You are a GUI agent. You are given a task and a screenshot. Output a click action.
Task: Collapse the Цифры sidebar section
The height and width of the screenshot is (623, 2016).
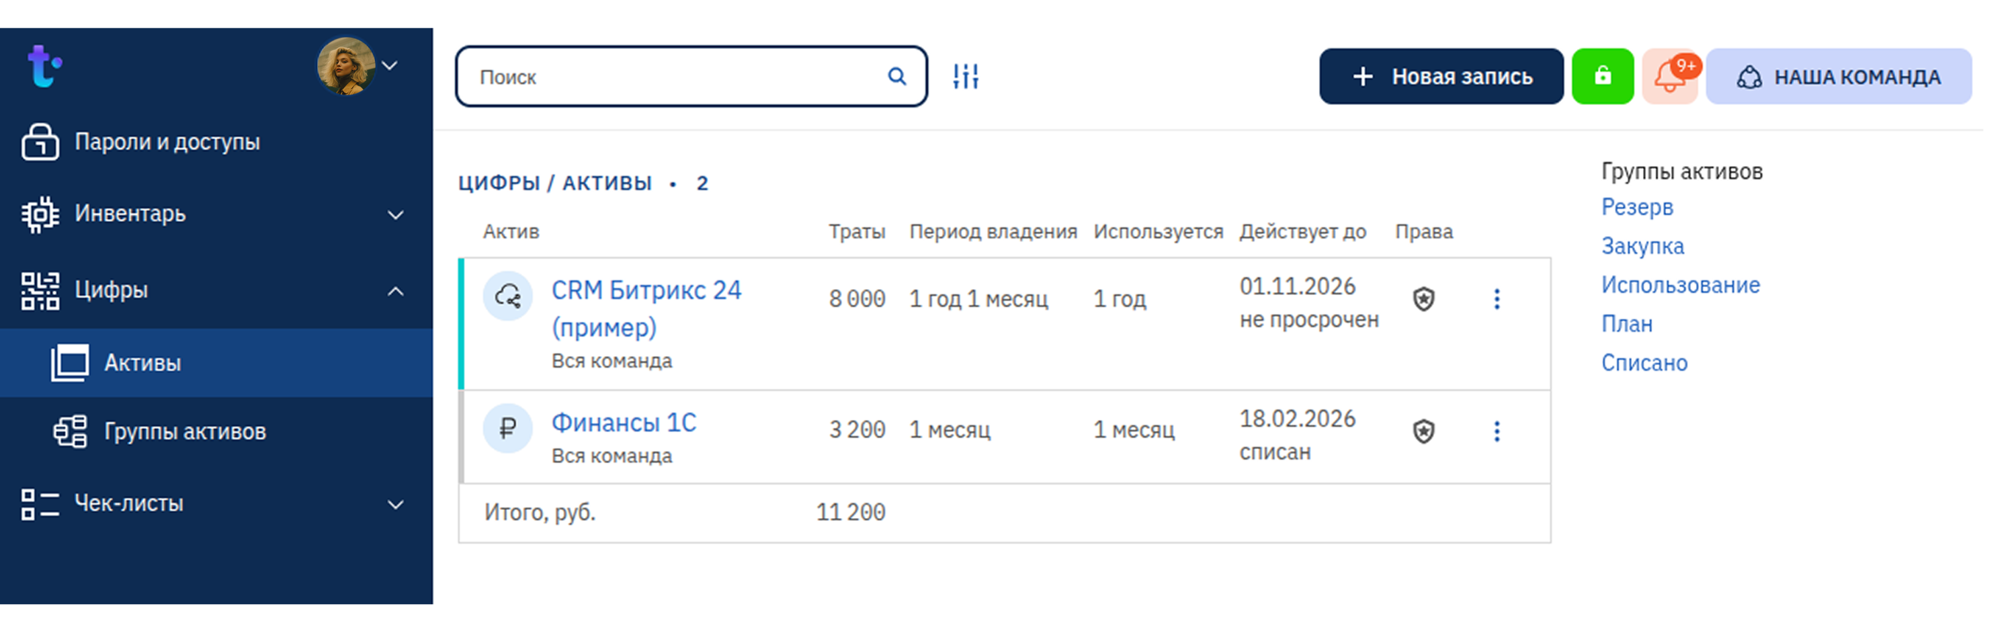(396, 291)
